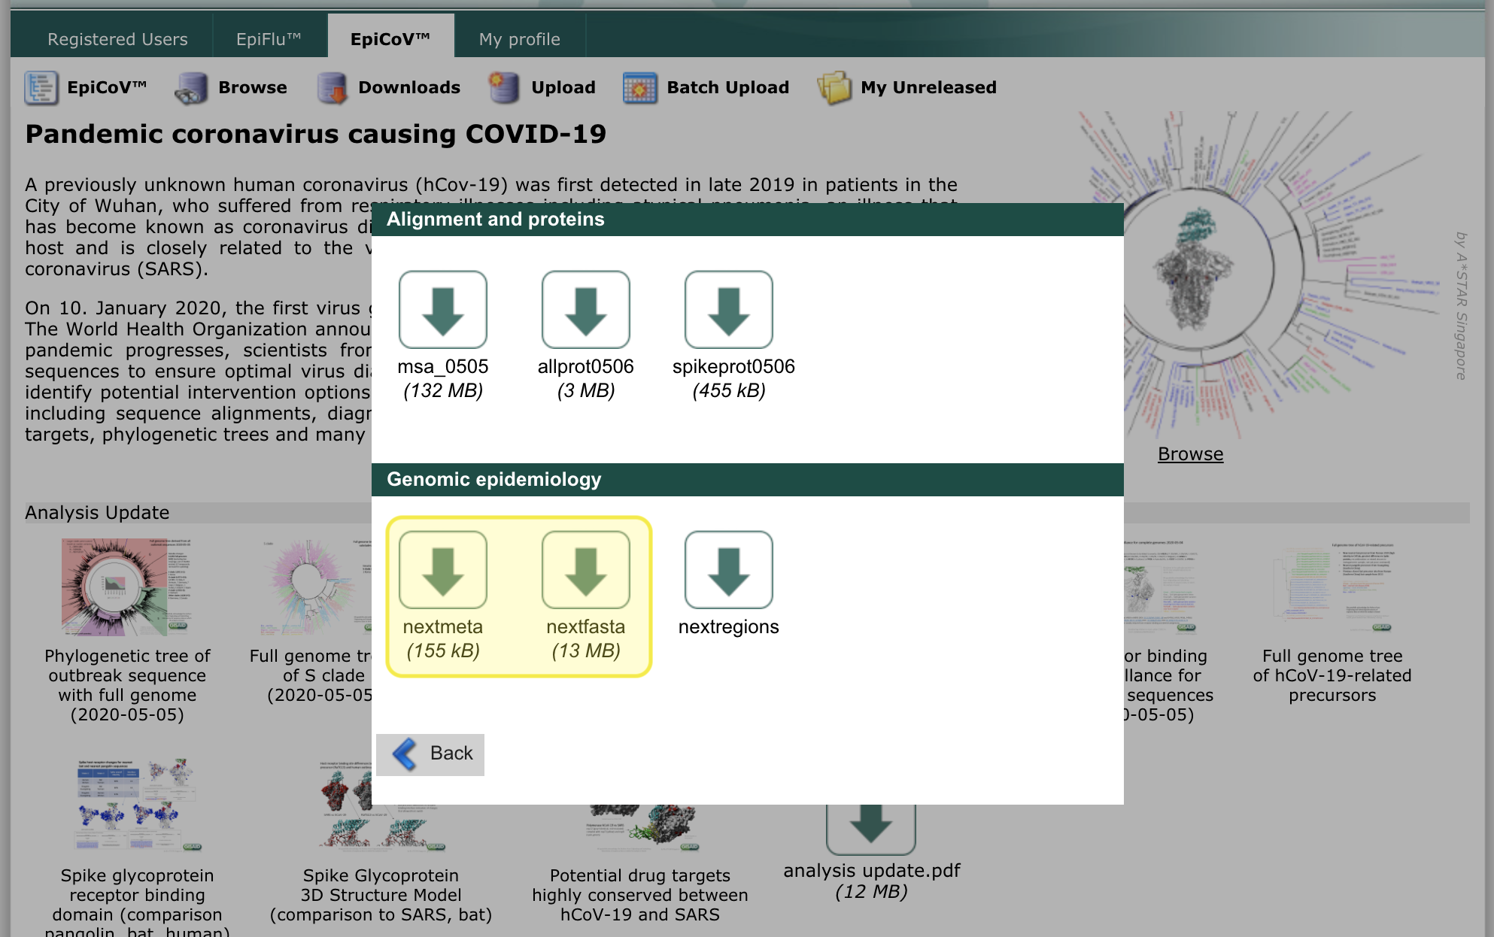Image resolution: width=1494 pixels, height=937 pixels.
Task: Open the EpiCoV toolbar label
Action: pyautogui.click(x=107, y=87)
